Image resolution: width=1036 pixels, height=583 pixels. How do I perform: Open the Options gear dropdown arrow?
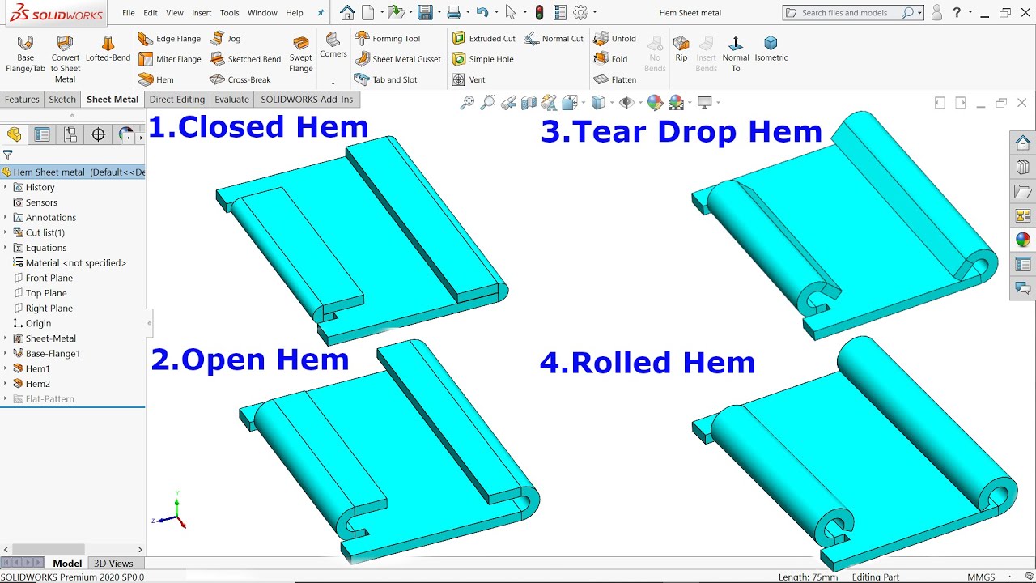coord(594,13)
